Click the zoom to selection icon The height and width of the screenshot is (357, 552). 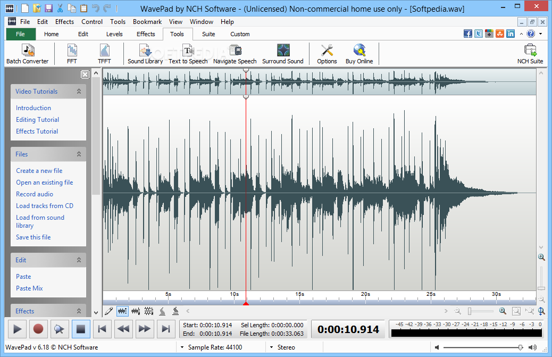pos(529,311)
